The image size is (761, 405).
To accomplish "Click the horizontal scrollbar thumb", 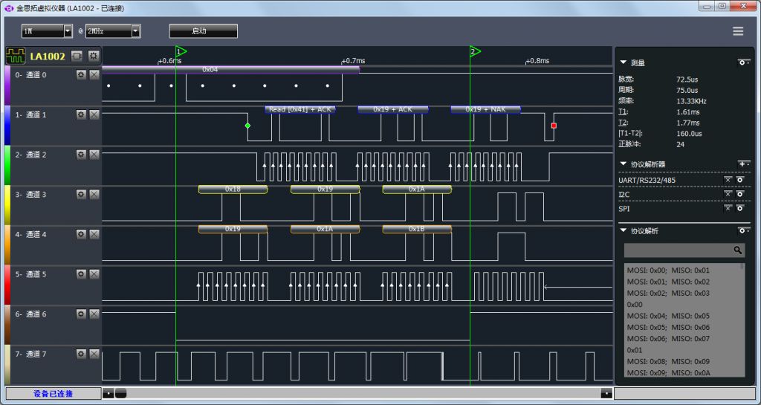I will 120,393.
